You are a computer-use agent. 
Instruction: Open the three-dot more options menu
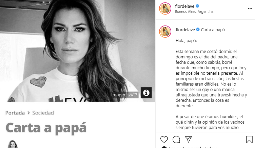click(250, 8)
